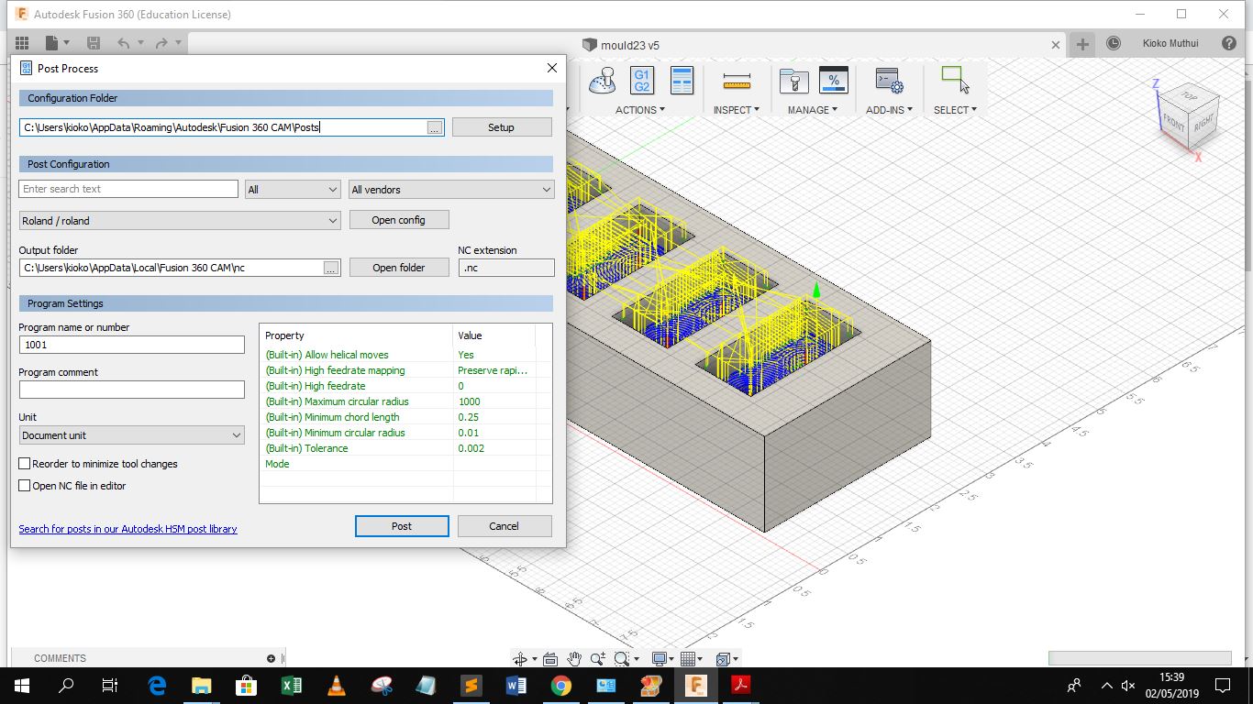Open the Autodesk HSM post library link

[x=128, y=529]
